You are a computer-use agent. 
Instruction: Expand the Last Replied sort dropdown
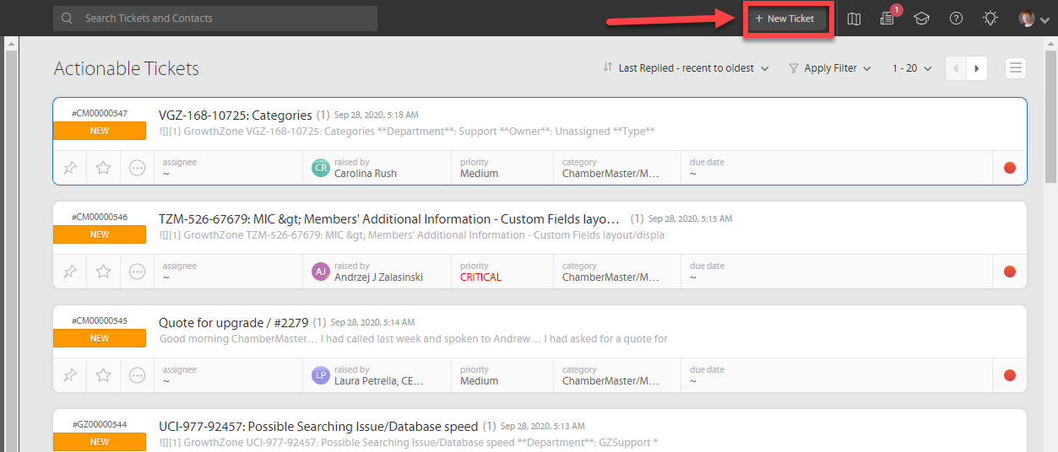[686, 68]
